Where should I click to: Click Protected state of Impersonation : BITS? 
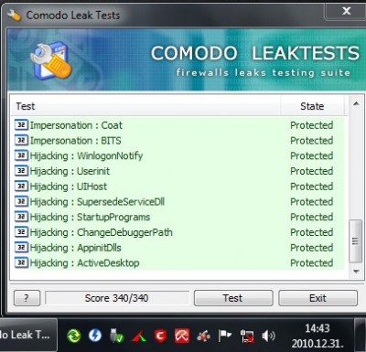[311, 141]
